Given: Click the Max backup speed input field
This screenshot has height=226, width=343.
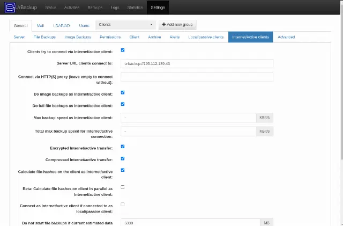Looking at the screenshot, I should click(188, 118).
